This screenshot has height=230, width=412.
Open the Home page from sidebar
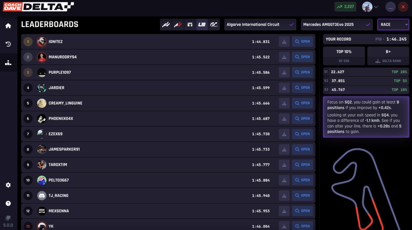point(8,26)
